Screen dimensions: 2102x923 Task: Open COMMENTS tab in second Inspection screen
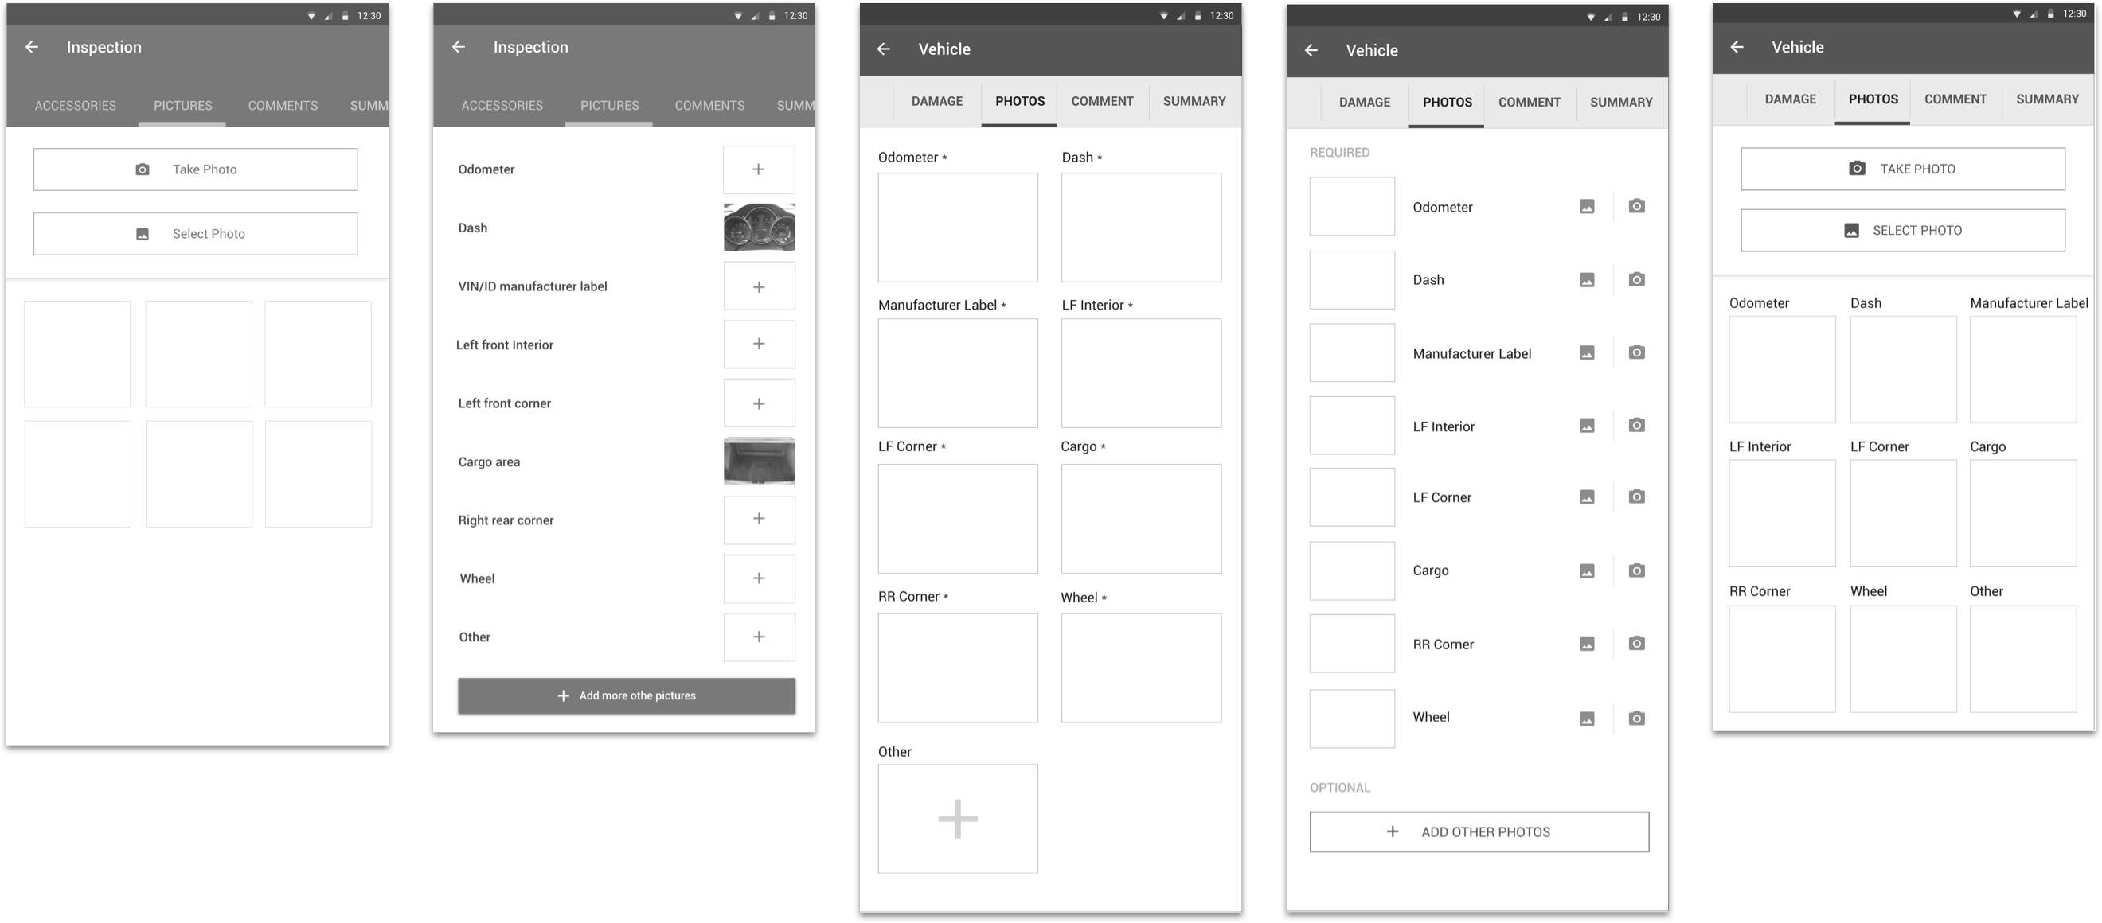pos(709,105)
